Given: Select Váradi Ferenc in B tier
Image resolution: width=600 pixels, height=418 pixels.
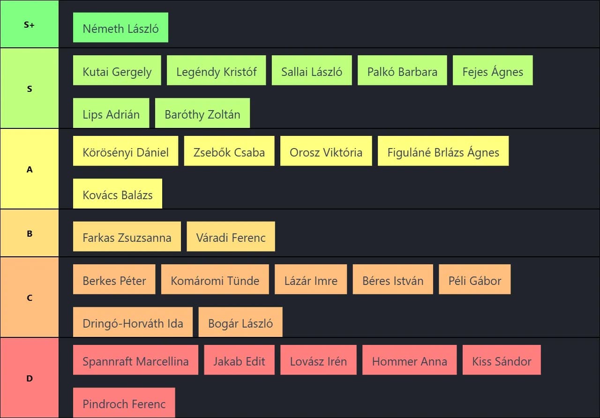Looking at the screenshot, I should pos(231,237).
